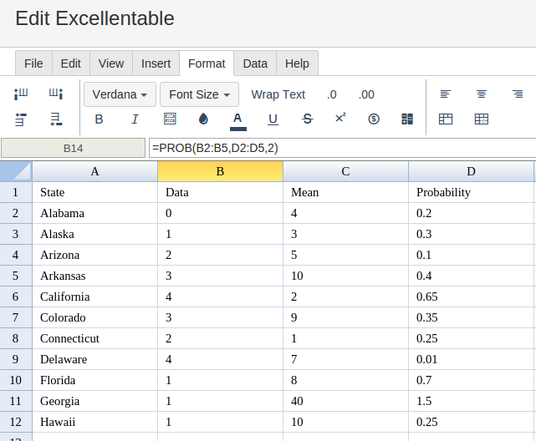This screenshot has width=536, height=441.
Task: Click the currency format dollar icon
Action: (374, 119)
